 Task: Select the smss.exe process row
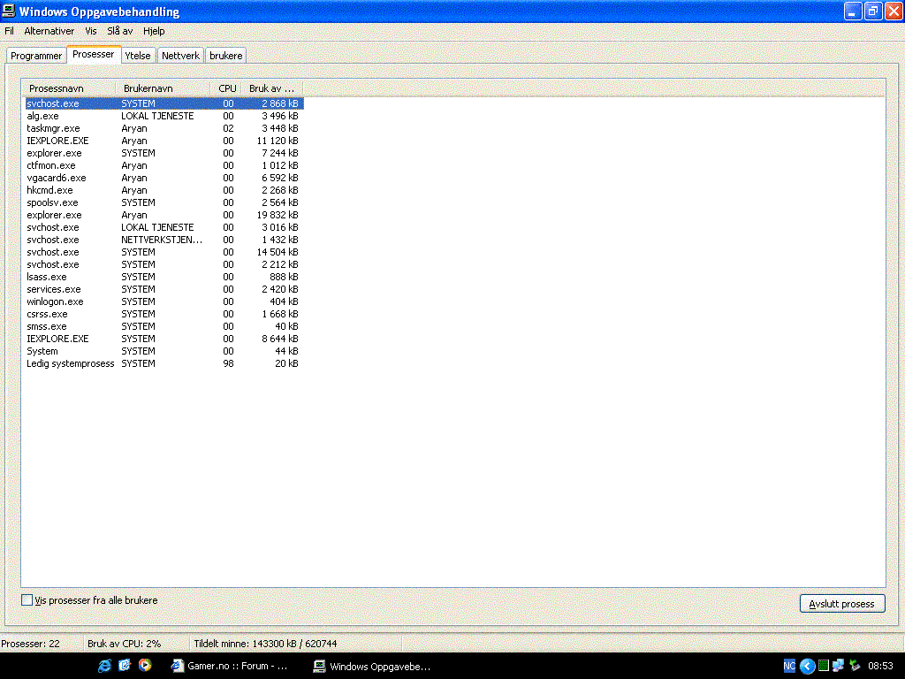164,326
